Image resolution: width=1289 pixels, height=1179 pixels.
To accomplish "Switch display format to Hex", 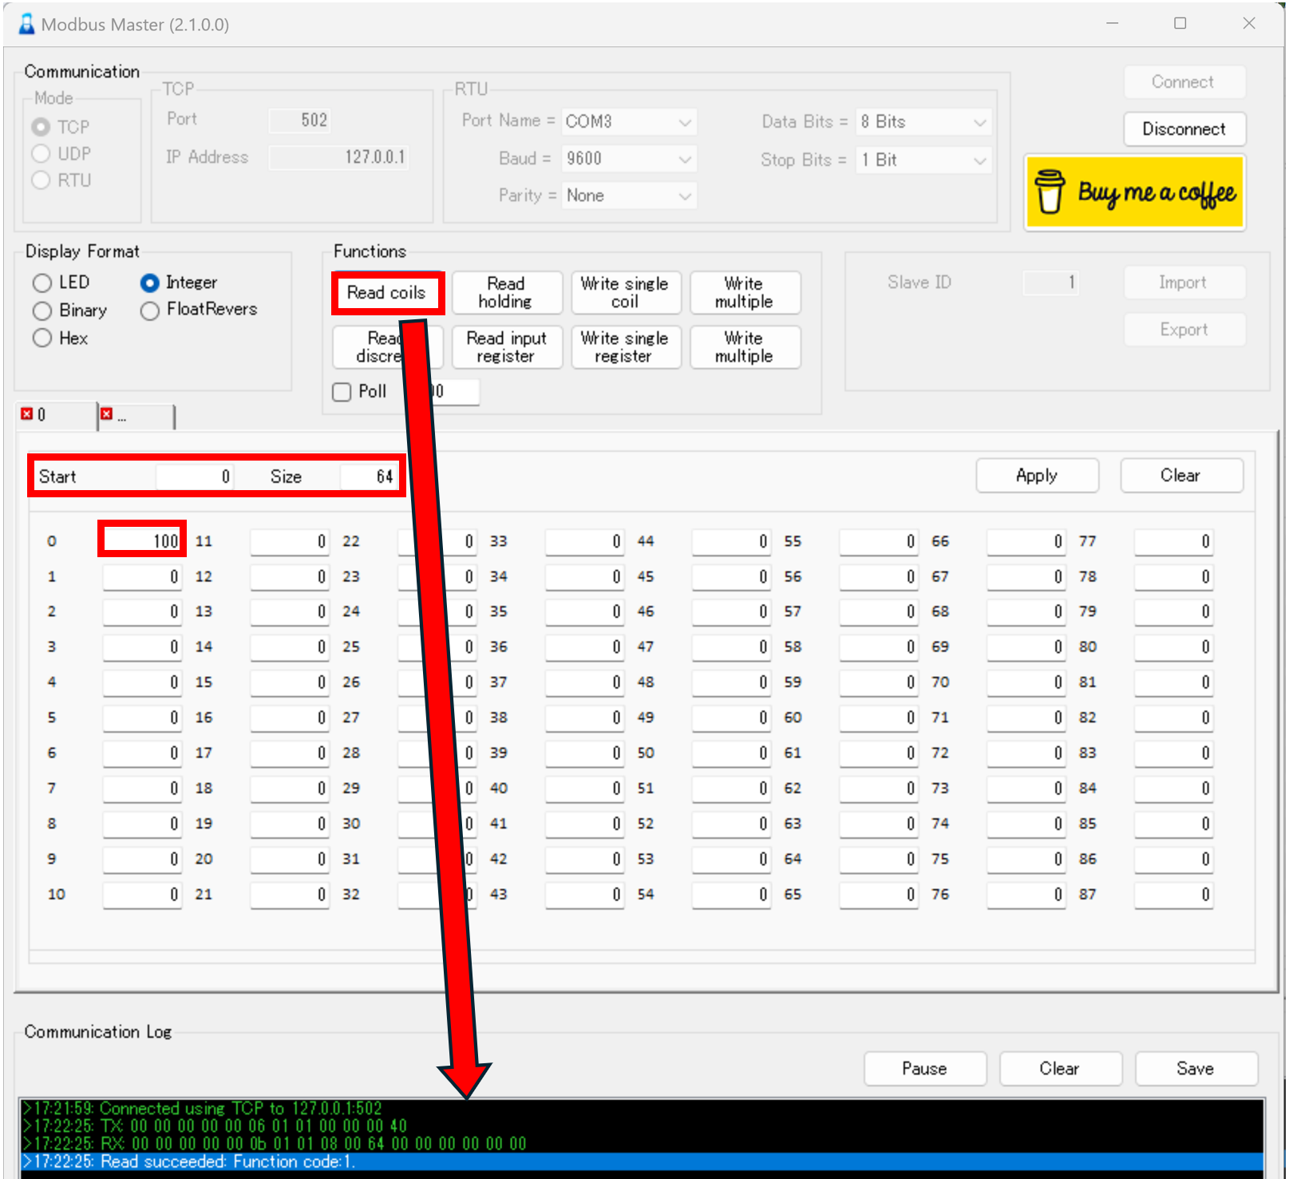I will (x=42, y=338).
